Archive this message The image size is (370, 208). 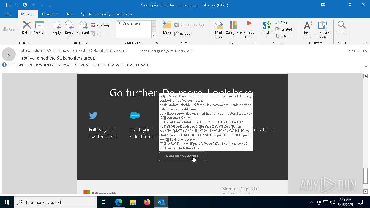(39, 28)
